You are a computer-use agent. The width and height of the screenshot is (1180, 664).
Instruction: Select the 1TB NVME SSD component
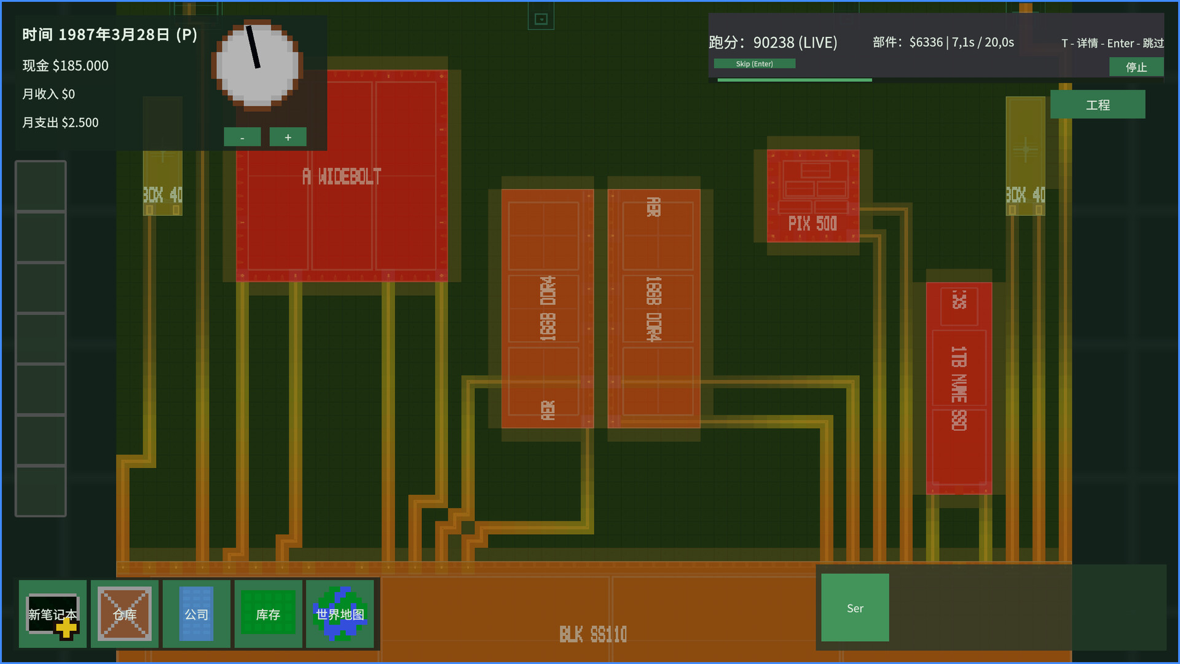pos(959,388)
